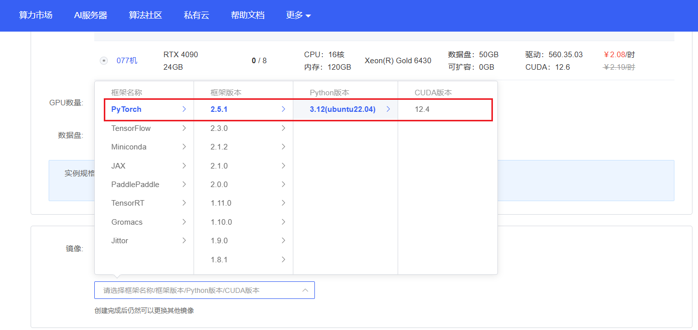
Task: Click the 驱动：560.35.03 driver text
Action: (554, 55)
